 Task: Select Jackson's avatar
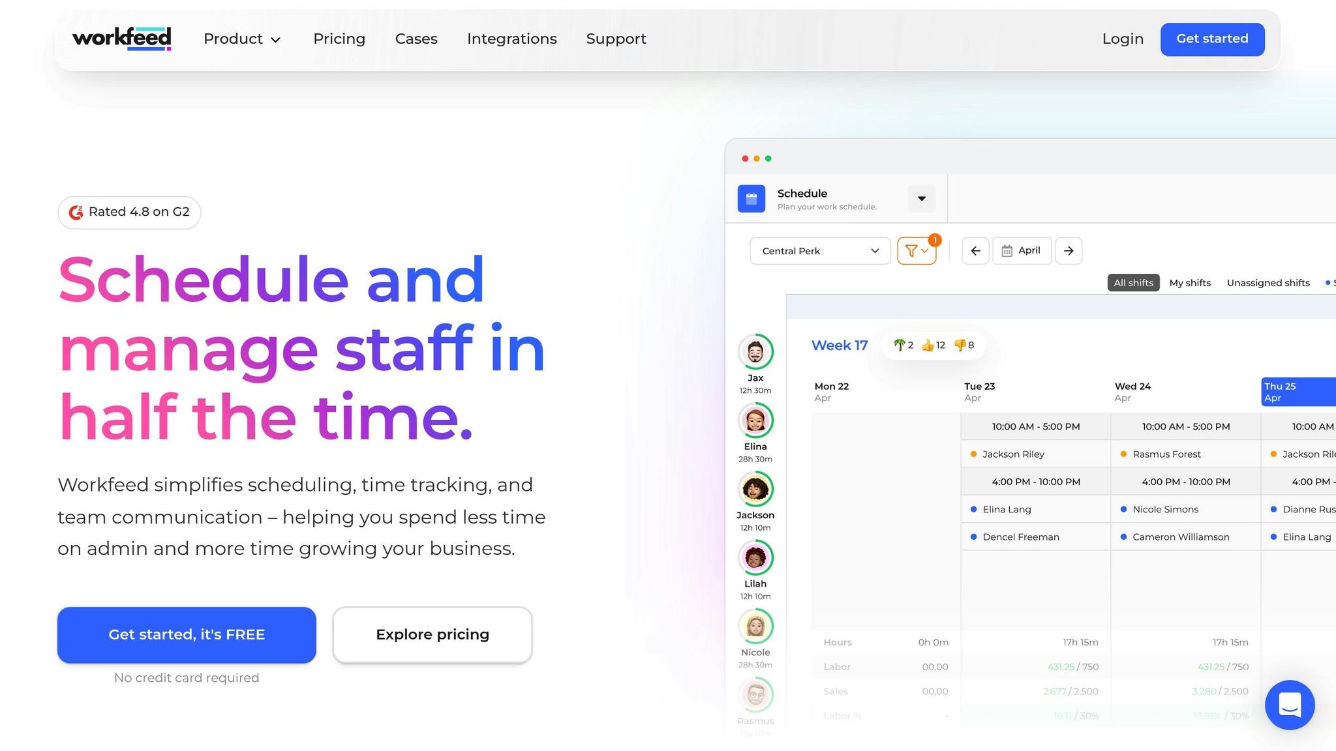pos(755,489)
